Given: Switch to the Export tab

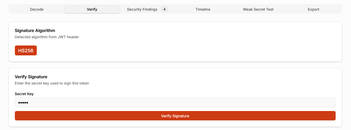Looking at the screenshot, I should click(313, 9).
